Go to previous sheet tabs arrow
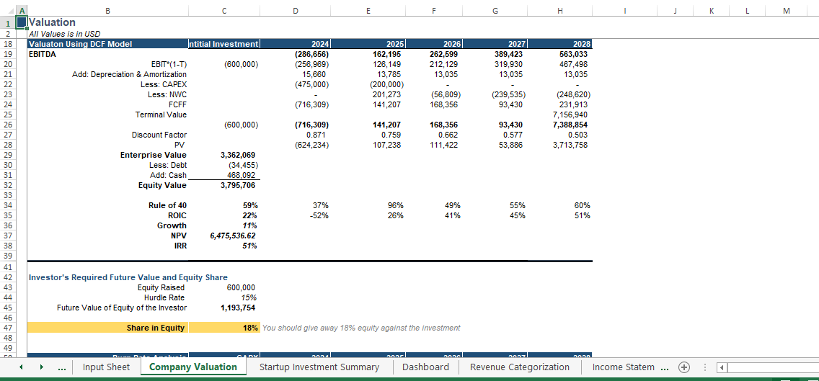The height and width of the screenshot is (381, 819). [x=21, y=367]
